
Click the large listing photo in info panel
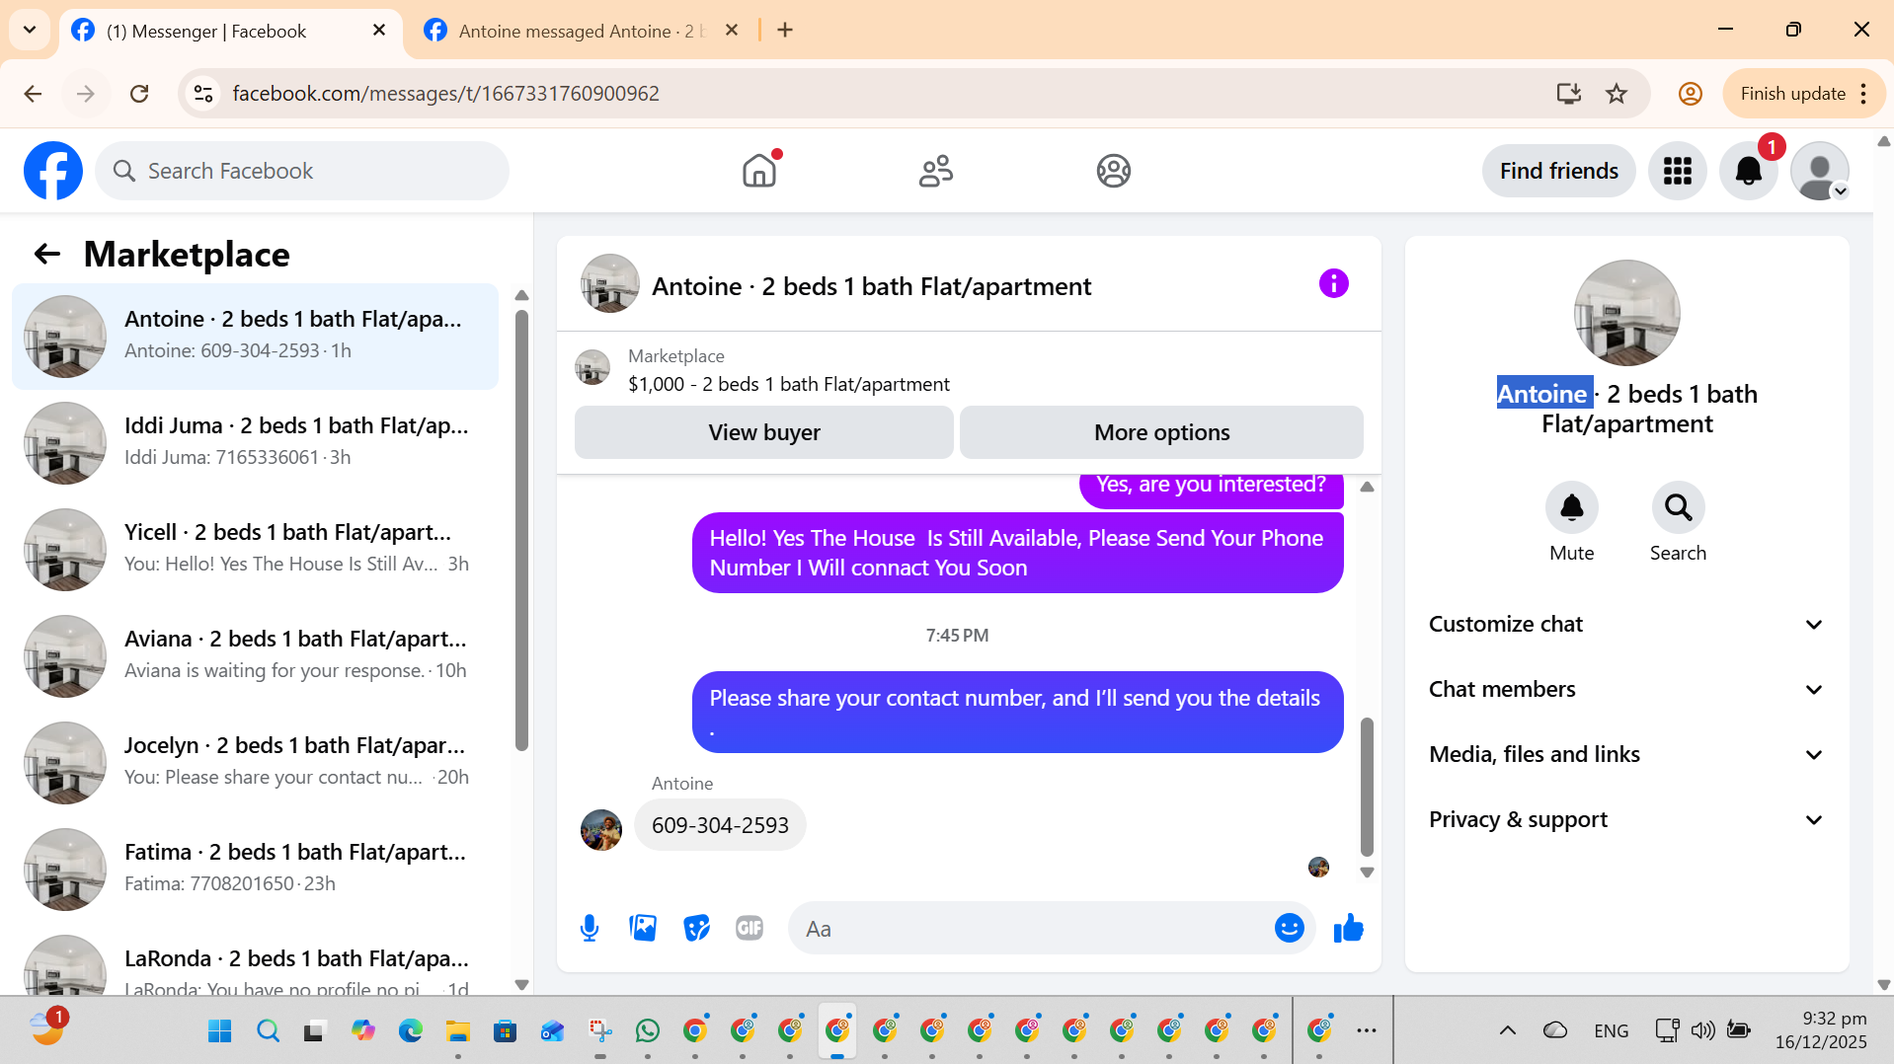[1626, 313]
